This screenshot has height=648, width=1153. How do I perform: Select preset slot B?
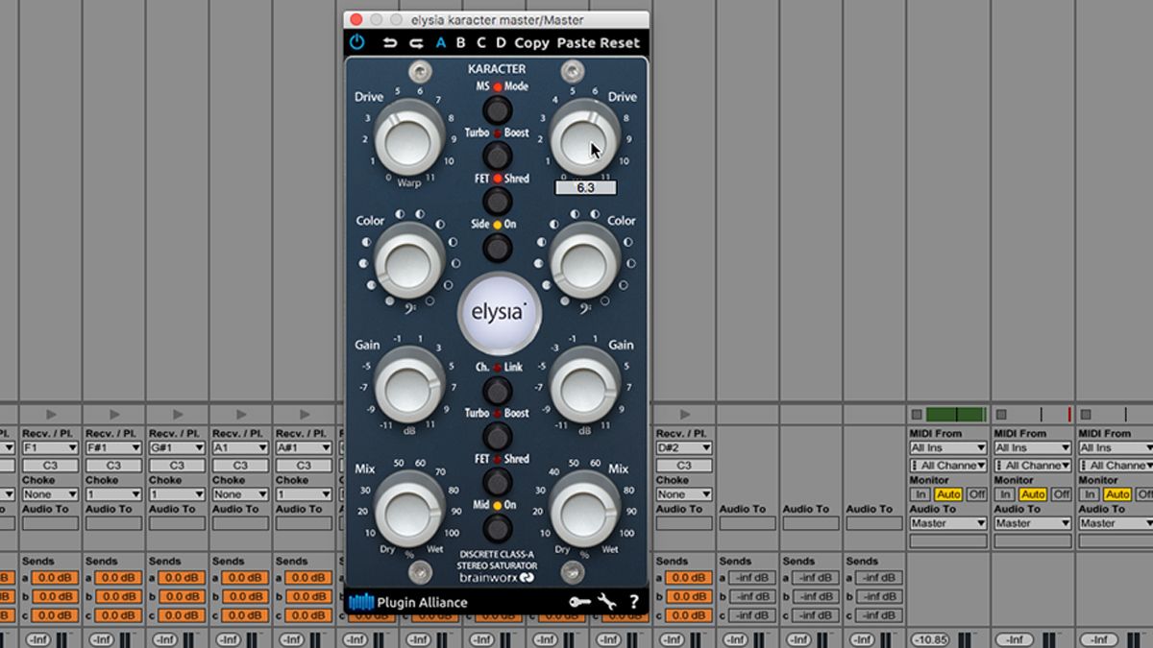tap(461, 42)
